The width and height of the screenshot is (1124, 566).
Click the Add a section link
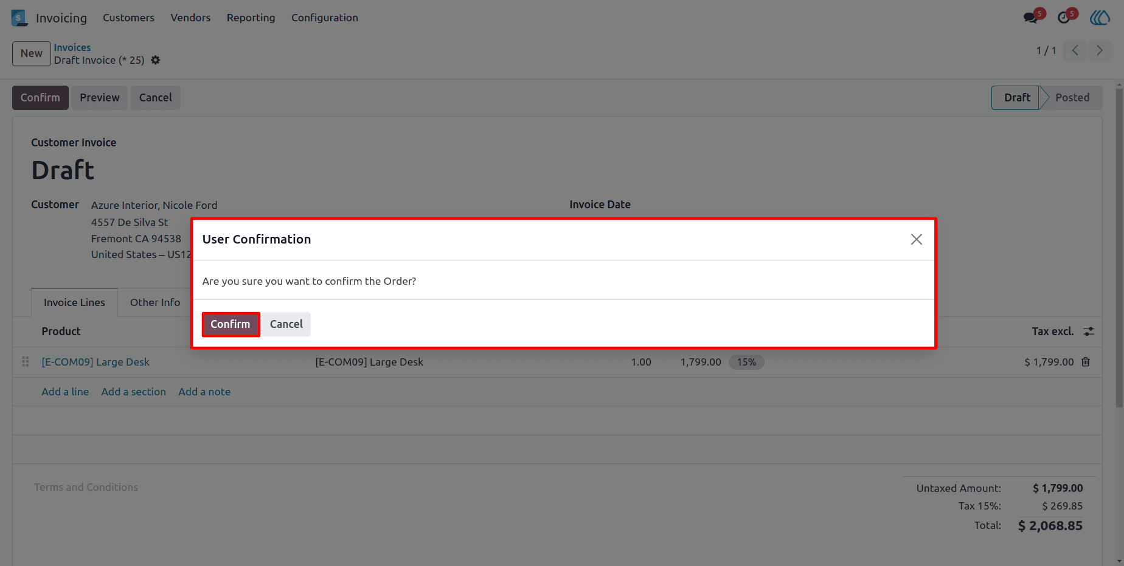(x=134, y=392)
